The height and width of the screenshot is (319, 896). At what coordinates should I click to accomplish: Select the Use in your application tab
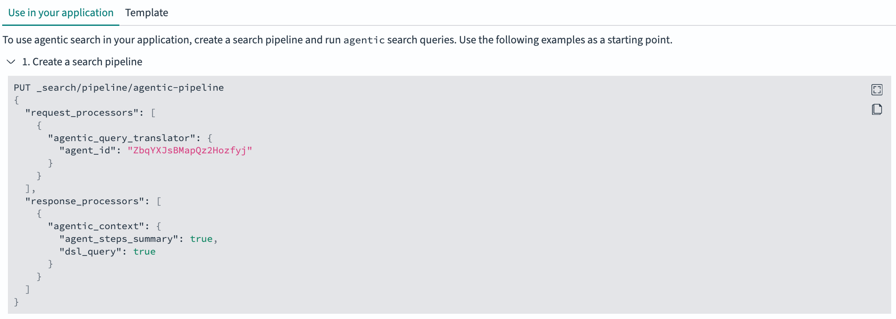[x=61, y=13]
